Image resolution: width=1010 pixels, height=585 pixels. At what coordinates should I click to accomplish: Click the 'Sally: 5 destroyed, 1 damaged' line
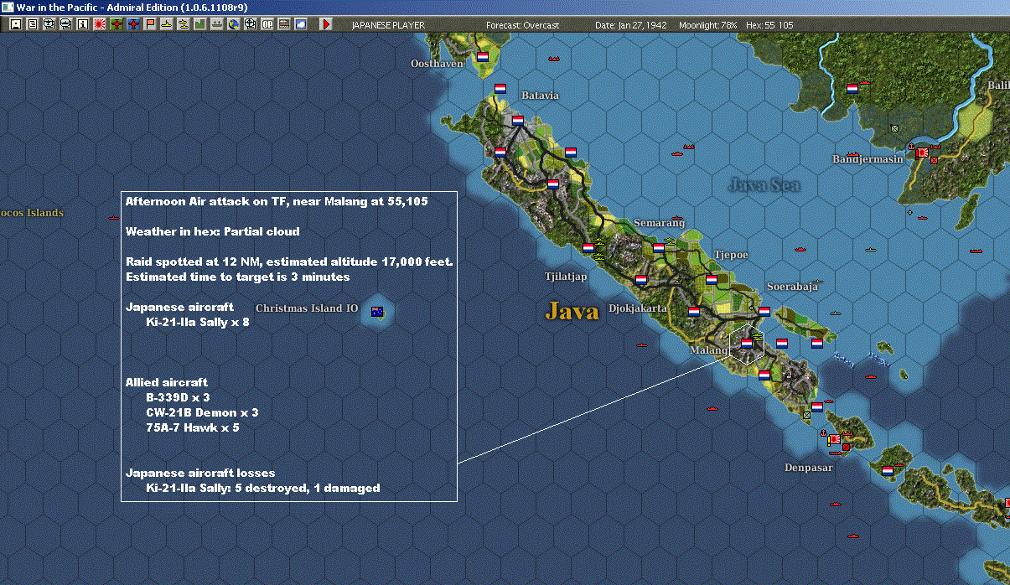pyautogui.click(x=263, y=488)
